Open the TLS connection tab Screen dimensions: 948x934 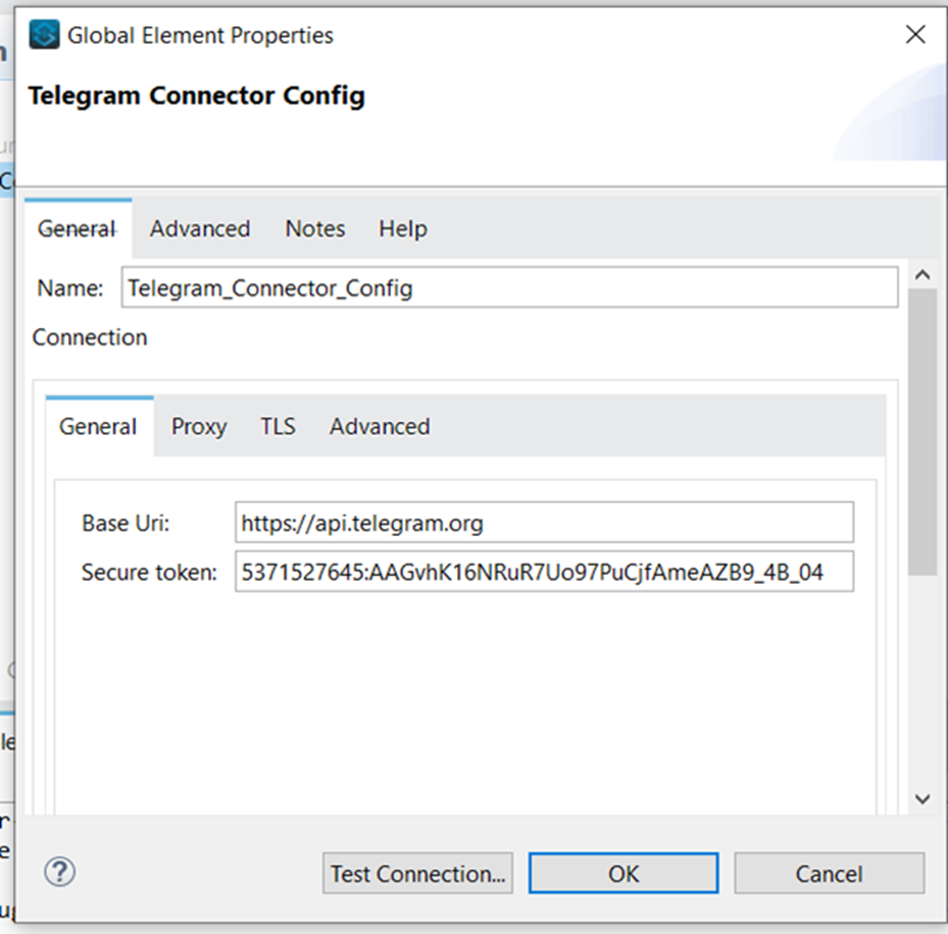click(278, 426)
